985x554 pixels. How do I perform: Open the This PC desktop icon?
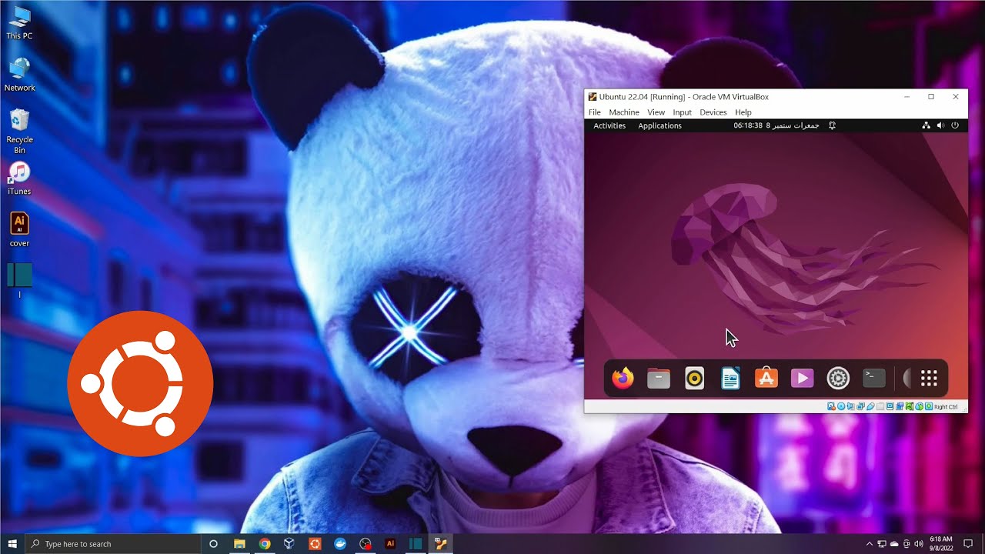tap(19, 23)
